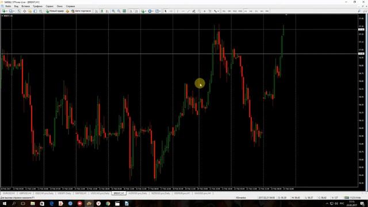The width and height of the screenshot is (368, 207).
Task: Select the horizontal line drawing tool
Action: tap(183, 11)
